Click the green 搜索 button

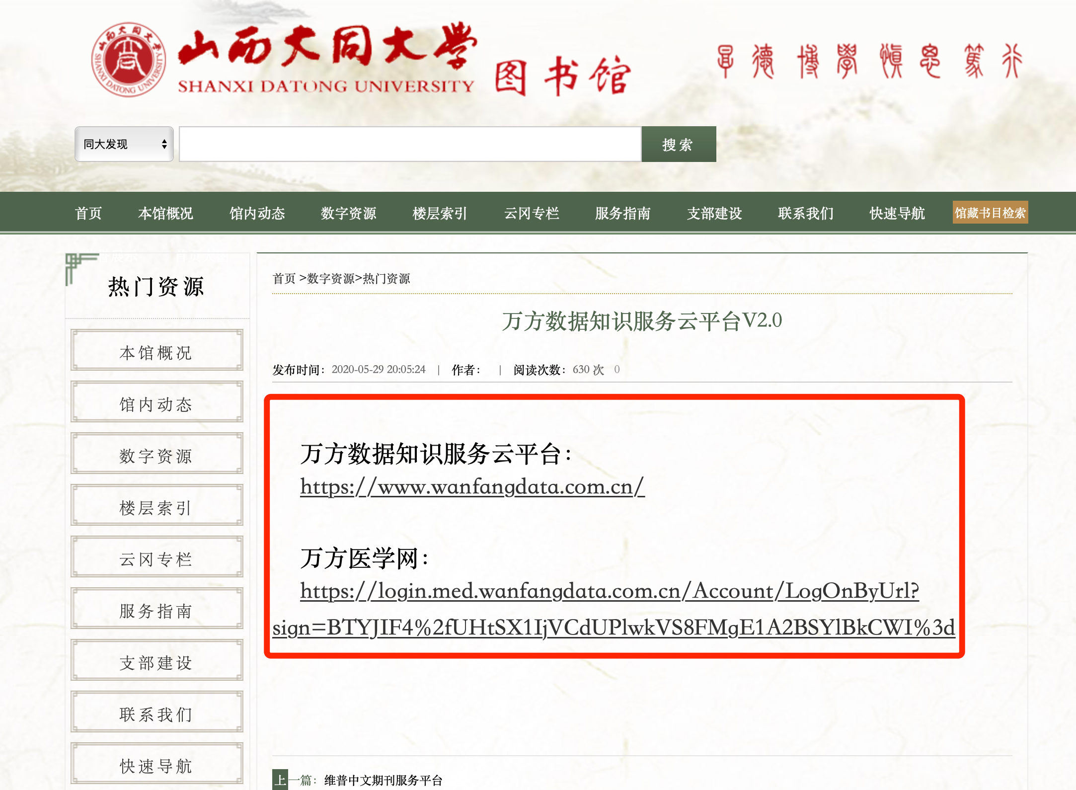(x=679, y=144)
